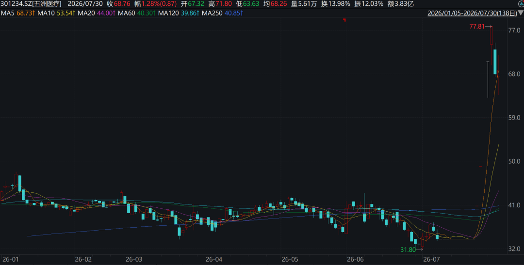The height and width of the screenshot is (265, 524).
Task: Click the 31.80 low price annotation
Action: click(408, 249)
